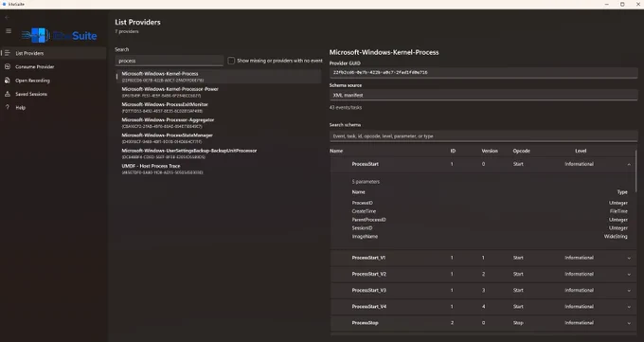The height and width of the screenshot is (342, 644).
Task: Click the Consume Provider sidebar icon
Action: pos(8,66)
